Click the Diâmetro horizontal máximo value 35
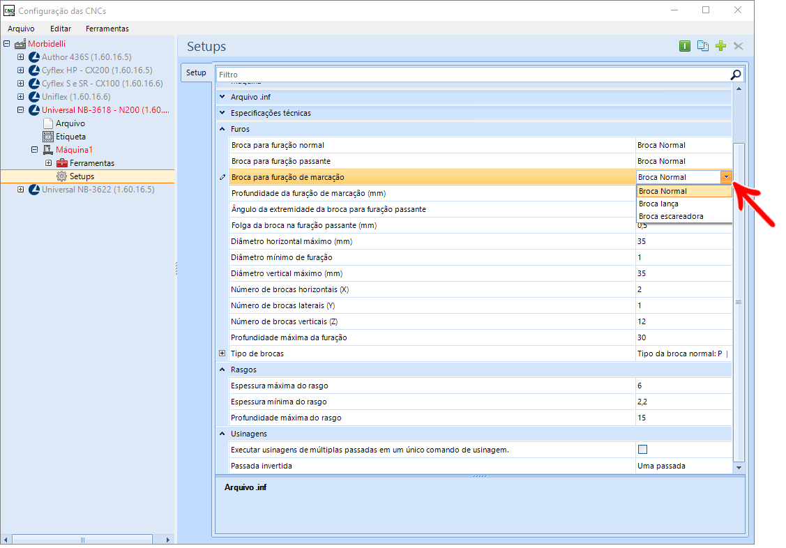This screenshot has height=548, width=786. click(683, 241)
